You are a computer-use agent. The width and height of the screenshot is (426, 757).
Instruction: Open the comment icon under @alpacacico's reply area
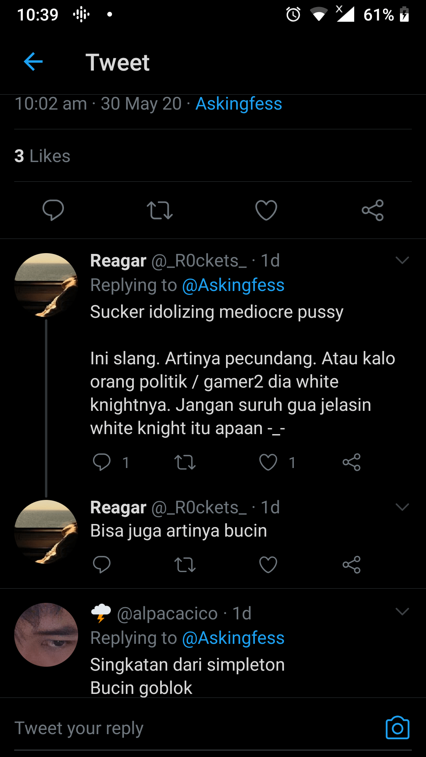click(103, 565)
